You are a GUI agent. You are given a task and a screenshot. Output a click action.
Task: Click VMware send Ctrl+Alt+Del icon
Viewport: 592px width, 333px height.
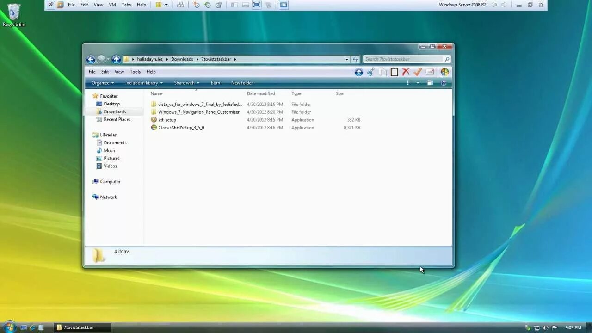[x=180, y=5]
